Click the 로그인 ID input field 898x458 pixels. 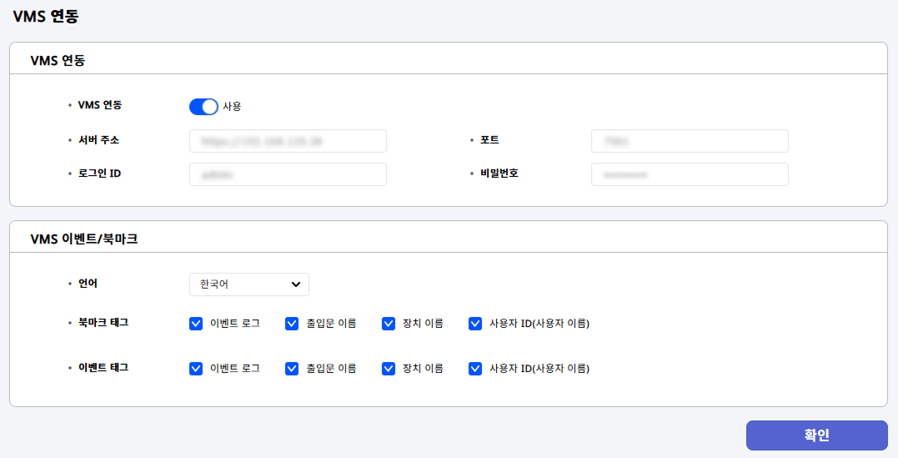[288, 174]
